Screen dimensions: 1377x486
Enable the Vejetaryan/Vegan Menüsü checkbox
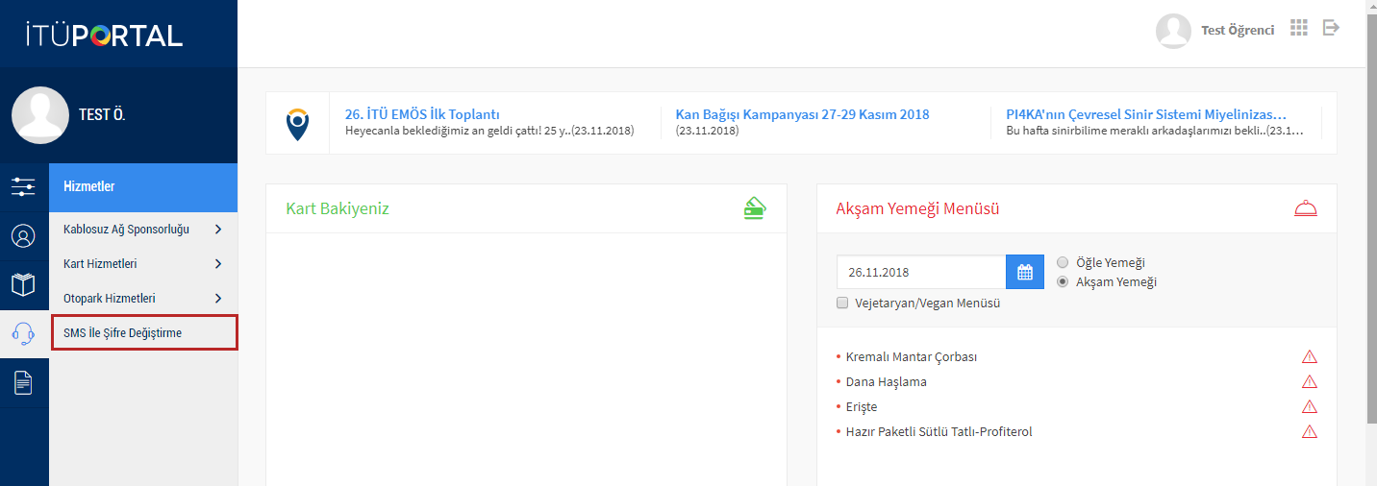(x=842, y=303)
